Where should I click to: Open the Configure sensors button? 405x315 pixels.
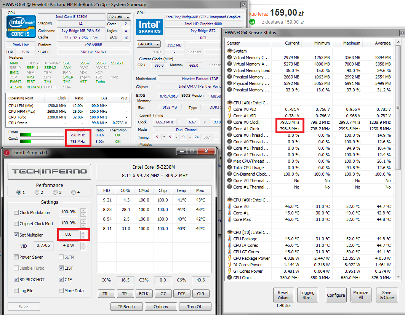336,295
